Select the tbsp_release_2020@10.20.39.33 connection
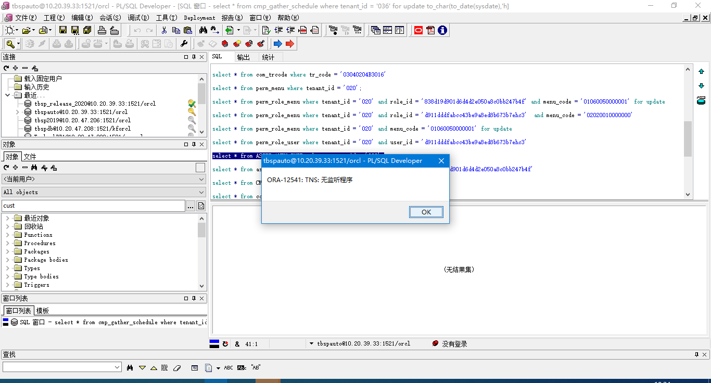This screenshot has height=383, width=711. (x=95, y=104)
